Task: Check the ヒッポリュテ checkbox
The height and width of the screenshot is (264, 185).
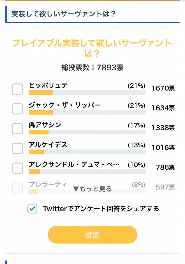Action: pyautogui.click(x=17, y=89)
